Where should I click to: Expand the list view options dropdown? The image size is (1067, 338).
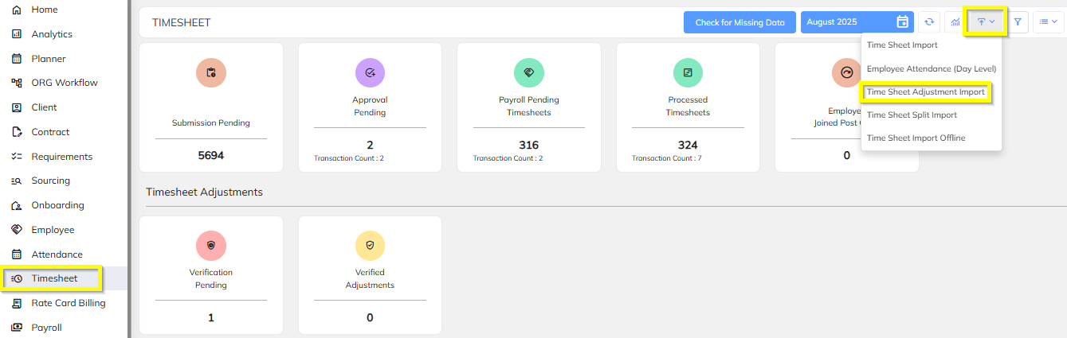1048,22
